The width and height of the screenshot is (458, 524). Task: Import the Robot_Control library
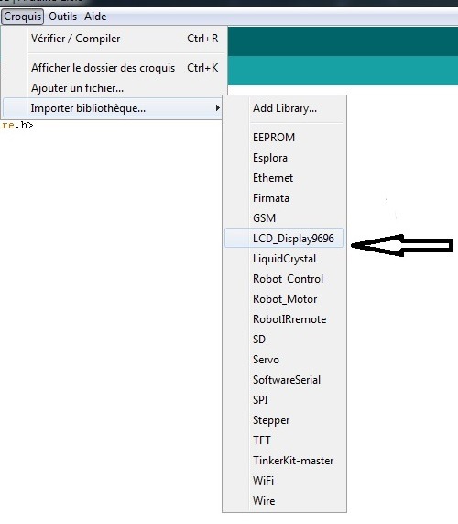click(285, 279)
